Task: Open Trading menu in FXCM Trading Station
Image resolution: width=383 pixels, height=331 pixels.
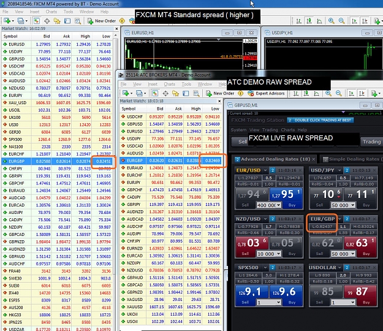Action: coord(270,130)
